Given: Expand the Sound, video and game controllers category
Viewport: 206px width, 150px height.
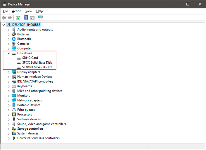Looking at the screenshot, I should [9, 124].
